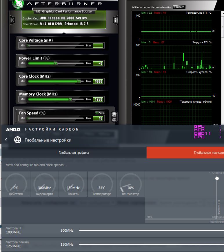Click the 'Глобальные настройки' heading
Viewport: 224px width, 252px height.
click(x=48, y=140)
